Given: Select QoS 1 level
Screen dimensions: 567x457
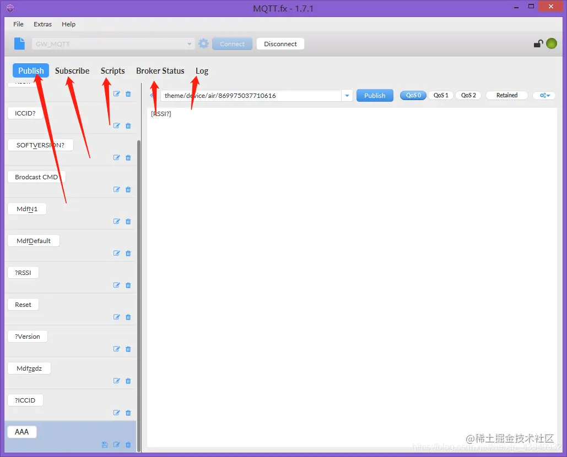Looking at the screenshot, I should 441,95.
